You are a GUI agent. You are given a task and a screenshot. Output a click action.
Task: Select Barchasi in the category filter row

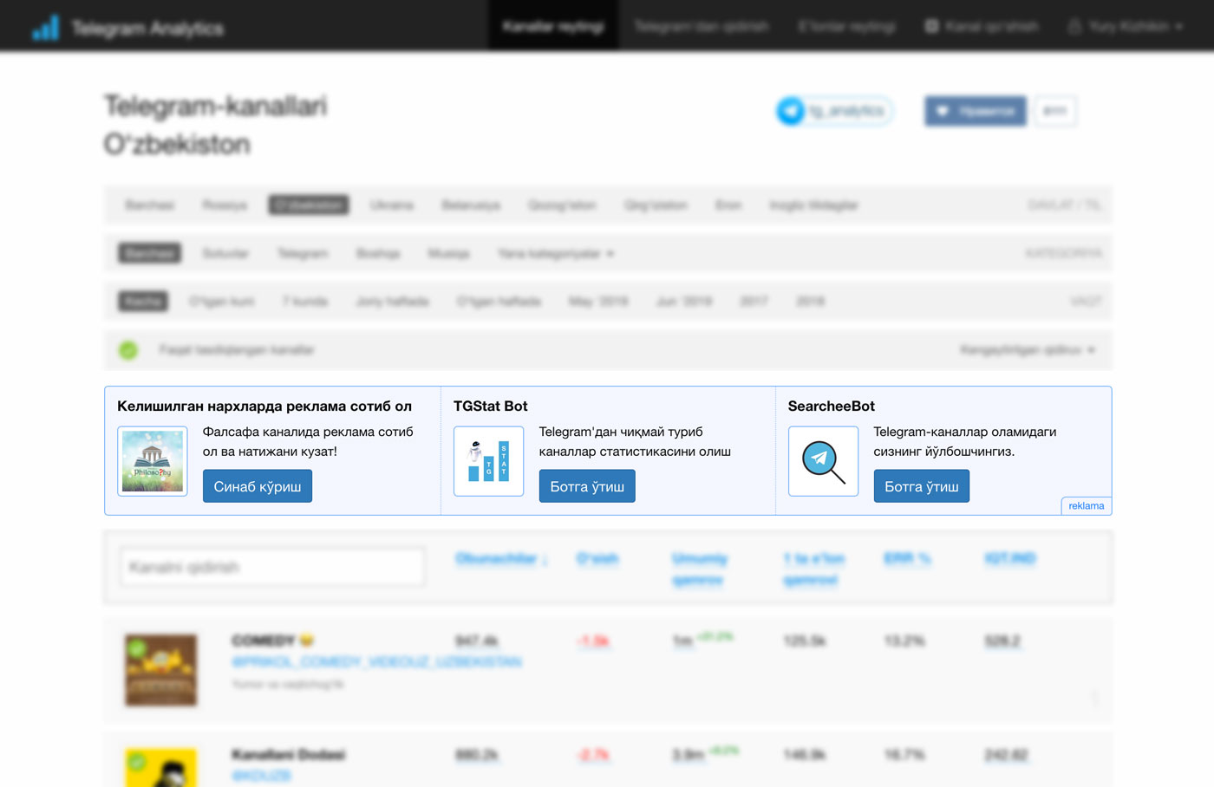coord(150,253)
